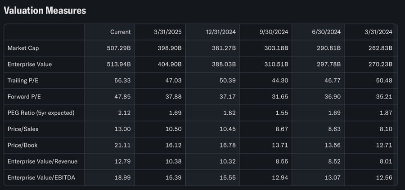Select the Current column header

point(120,32)
